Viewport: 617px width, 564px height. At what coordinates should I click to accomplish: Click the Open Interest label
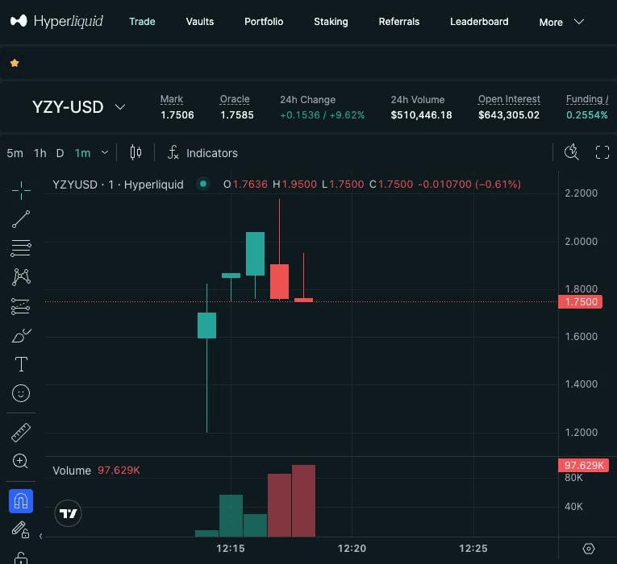(509, 99)
